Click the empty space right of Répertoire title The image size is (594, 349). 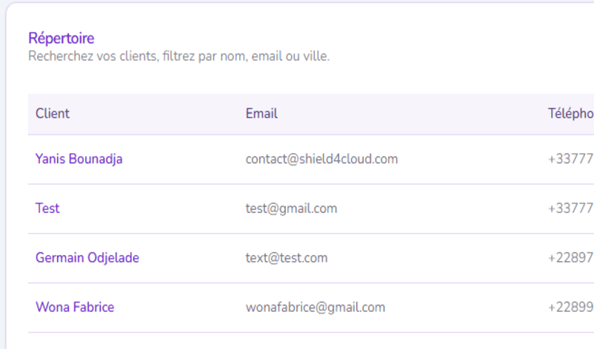point(333,38)
